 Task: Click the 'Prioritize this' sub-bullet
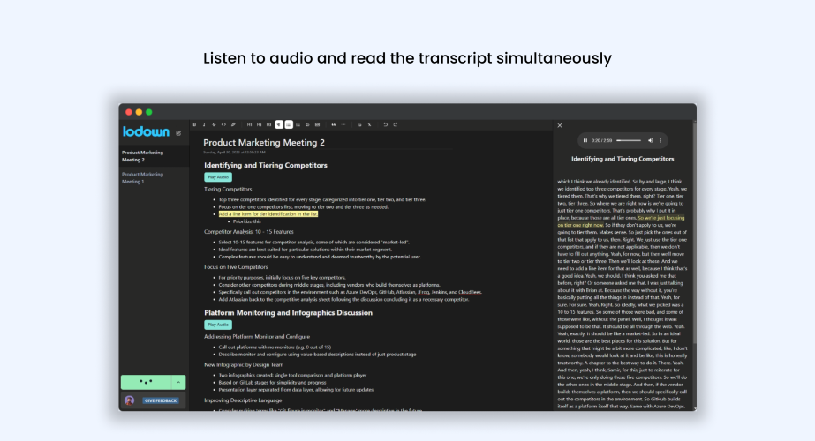tap(247, 221)
